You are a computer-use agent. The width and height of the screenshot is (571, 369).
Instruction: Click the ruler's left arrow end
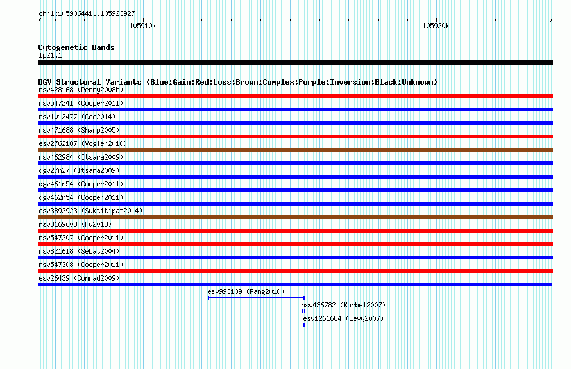[40, 20]
